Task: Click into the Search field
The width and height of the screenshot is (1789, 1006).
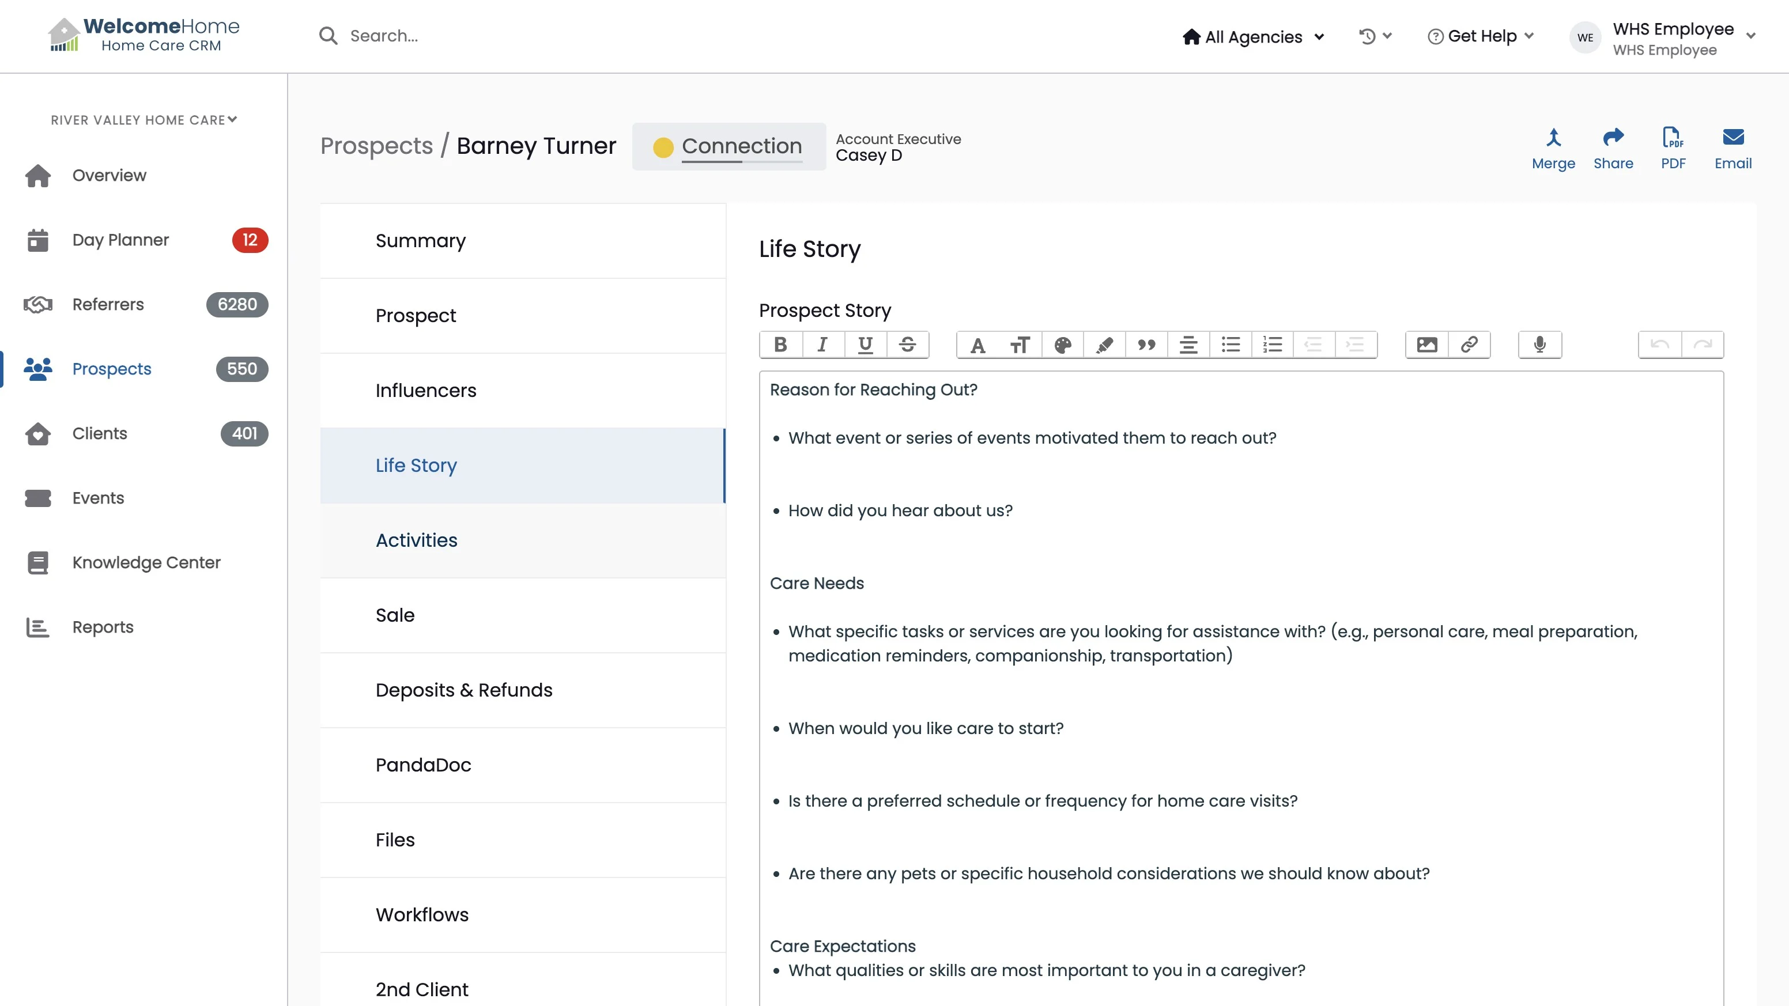Action: (383, 36)
